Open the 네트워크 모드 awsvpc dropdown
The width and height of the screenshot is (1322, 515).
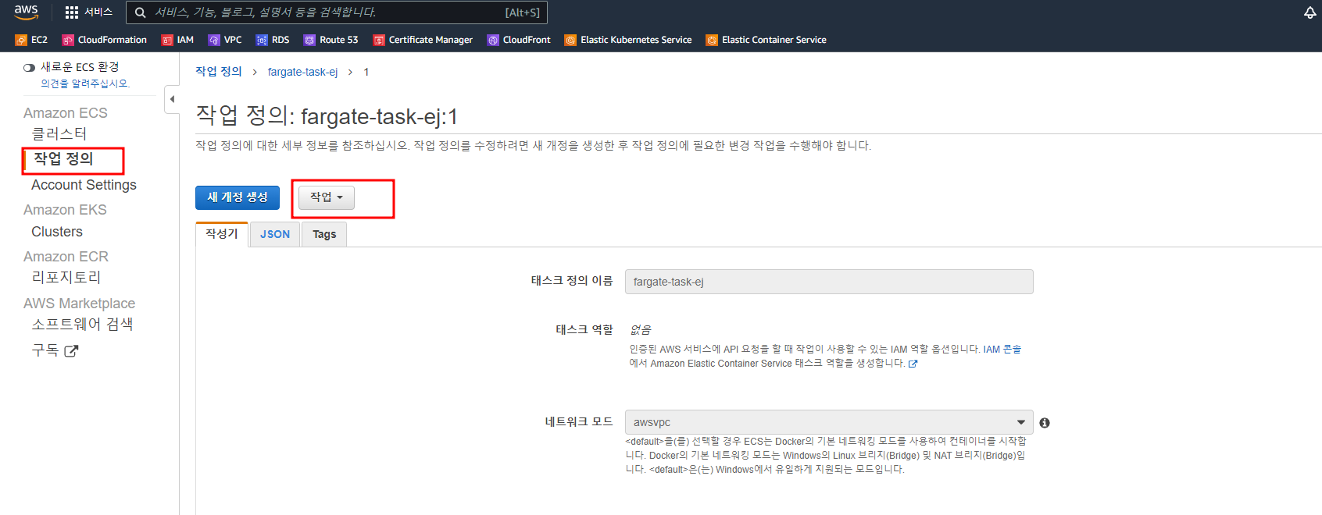[x=829, y=422]
